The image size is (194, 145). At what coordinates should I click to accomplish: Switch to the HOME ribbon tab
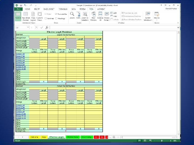[x=27, y=9]
